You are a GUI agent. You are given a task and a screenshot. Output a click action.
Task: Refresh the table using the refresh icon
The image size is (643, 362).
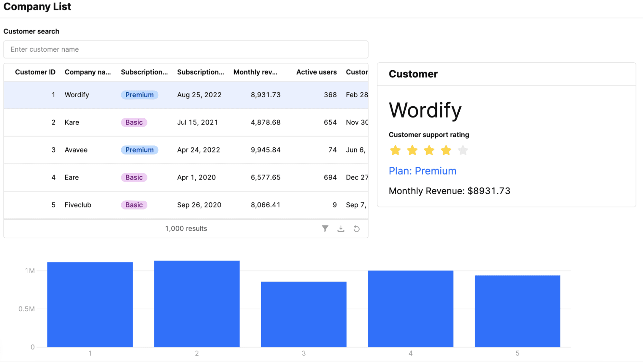point(357,228)
